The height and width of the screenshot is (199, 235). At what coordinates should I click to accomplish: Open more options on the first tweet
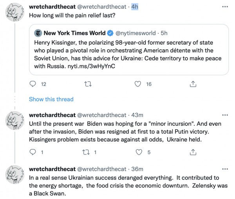coord(224,7)
